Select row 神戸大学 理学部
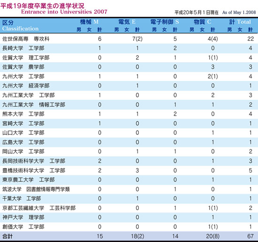The width and height of the screenshot is (258, 242). point(129,218)
